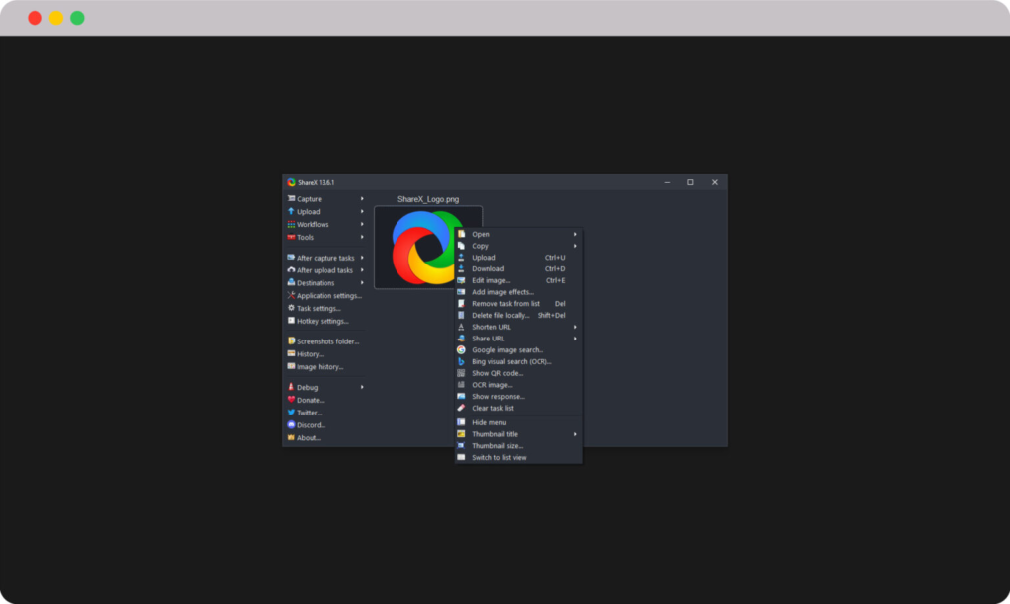Click the Twitter bird icon in sidebar

coord(291,413)
